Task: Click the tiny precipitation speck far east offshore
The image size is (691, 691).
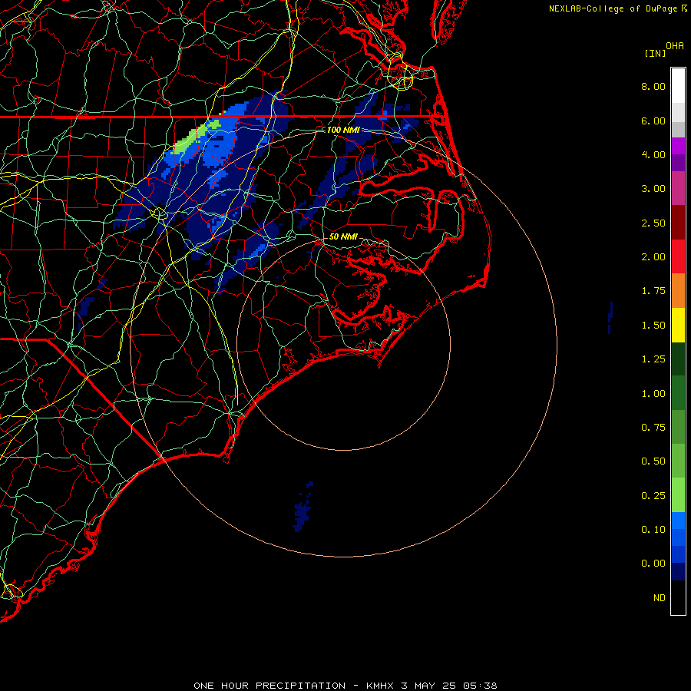Action: (x=610, y=318)
